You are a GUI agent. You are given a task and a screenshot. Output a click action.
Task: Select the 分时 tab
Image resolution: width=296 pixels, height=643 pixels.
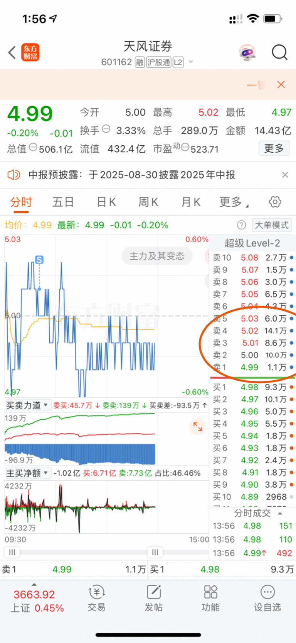[x=21, y=202]
